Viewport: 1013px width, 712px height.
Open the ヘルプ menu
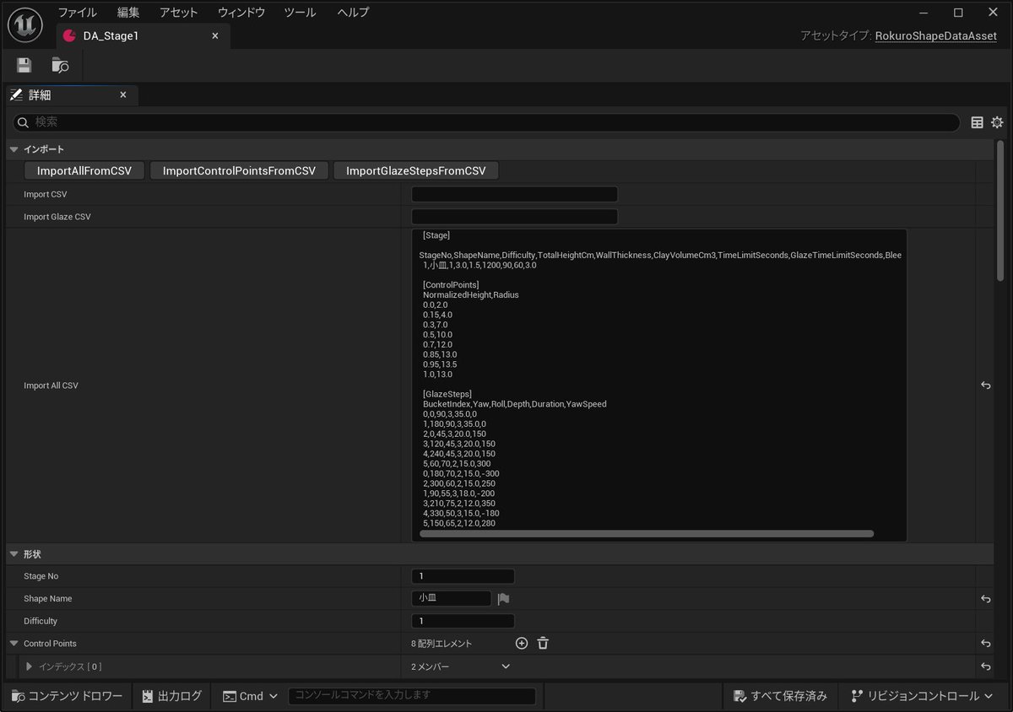tap(353, 13)
